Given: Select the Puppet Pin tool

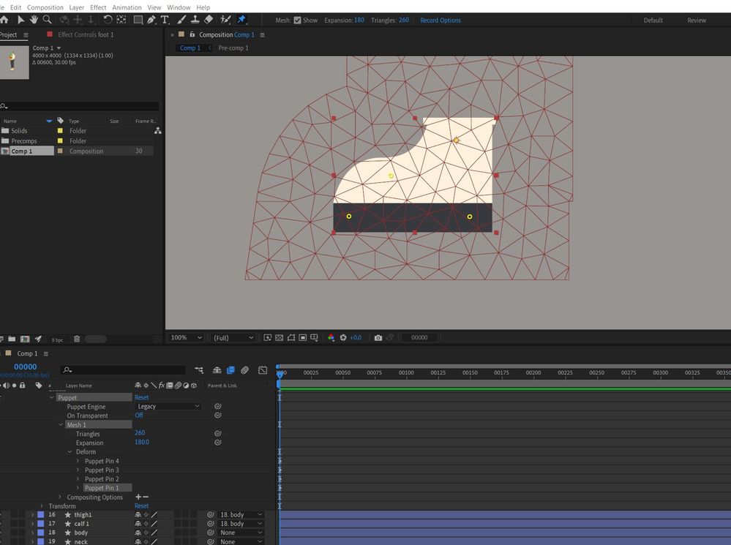Looking at the screenshot, I should click(241, 20).
